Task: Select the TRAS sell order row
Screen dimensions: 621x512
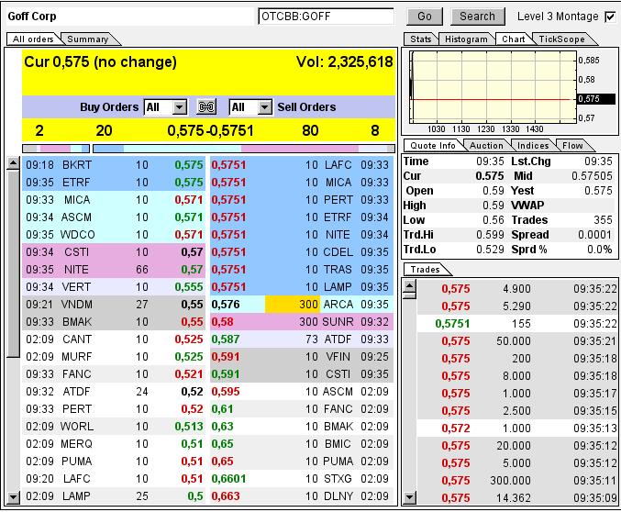Action: point(302,270)
